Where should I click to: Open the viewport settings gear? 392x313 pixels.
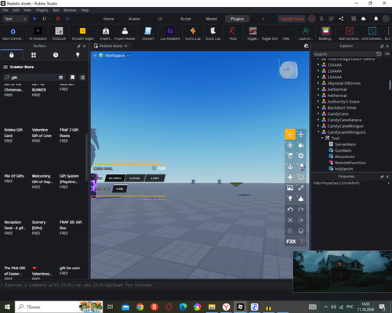pyautogui.click(x=306, y=46)
